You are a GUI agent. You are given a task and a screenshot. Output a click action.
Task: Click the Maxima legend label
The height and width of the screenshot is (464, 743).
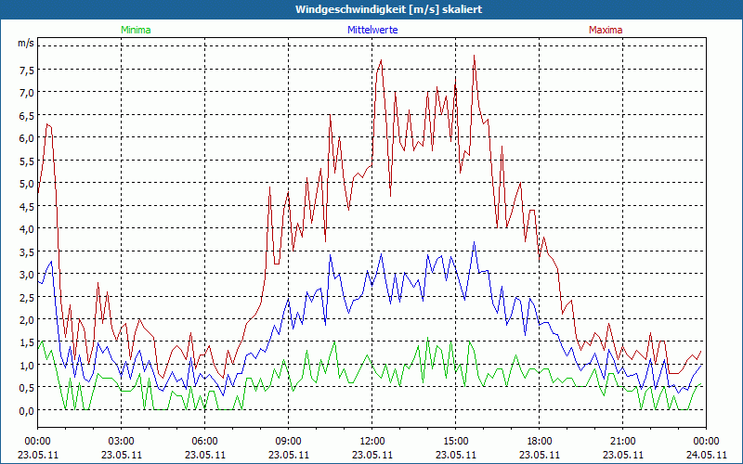[x=606, y=30]
